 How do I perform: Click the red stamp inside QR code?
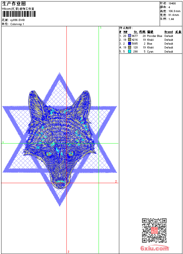(154, 231)
